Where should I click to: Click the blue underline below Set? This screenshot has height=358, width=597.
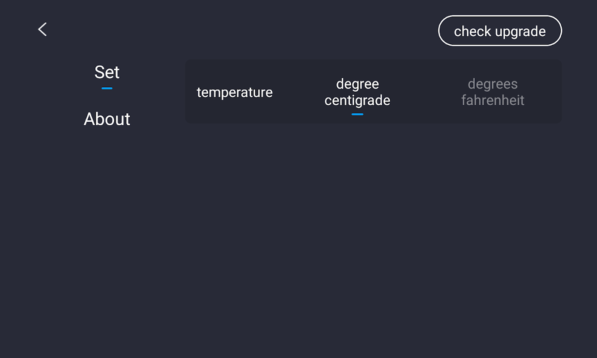tap(107, 88)
